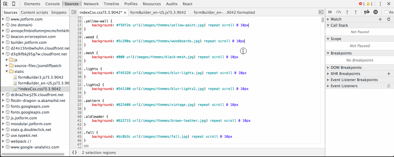Click the red error count indicator
394x157 pixels.
362,4
